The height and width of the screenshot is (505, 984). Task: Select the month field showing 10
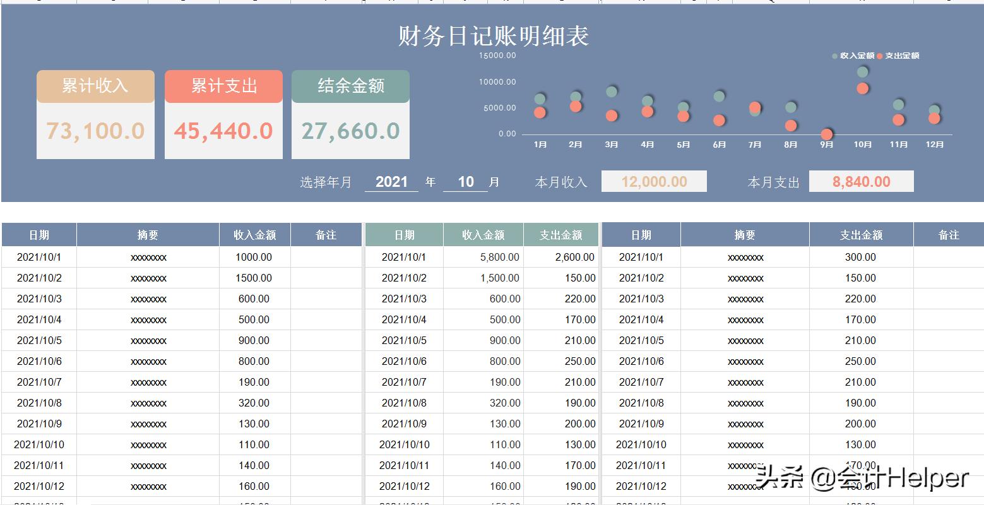click(465, 182)
